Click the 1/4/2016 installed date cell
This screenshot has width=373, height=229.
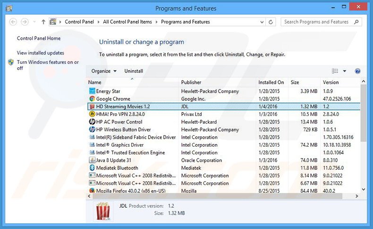tap(268, 106)
